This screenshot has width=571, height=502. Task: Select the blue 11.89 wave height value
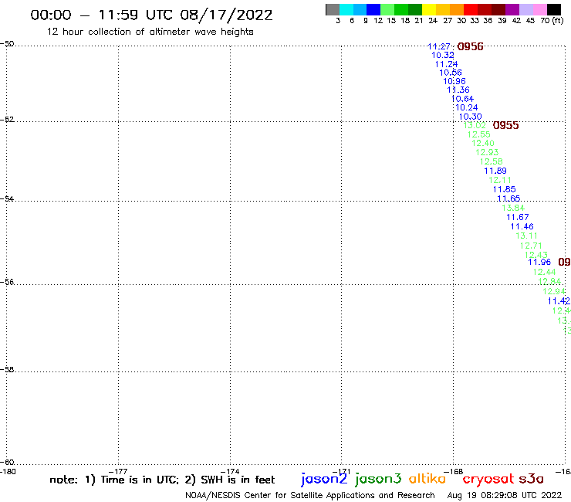[x=495, y=171]
